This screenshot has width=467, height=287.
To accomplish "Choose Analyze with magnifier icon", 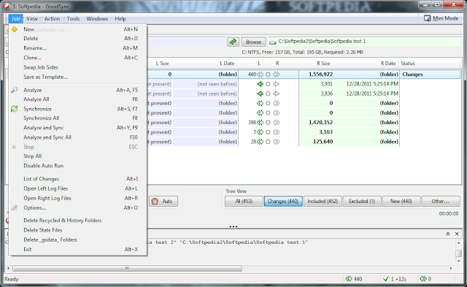I will coord(78,90).
